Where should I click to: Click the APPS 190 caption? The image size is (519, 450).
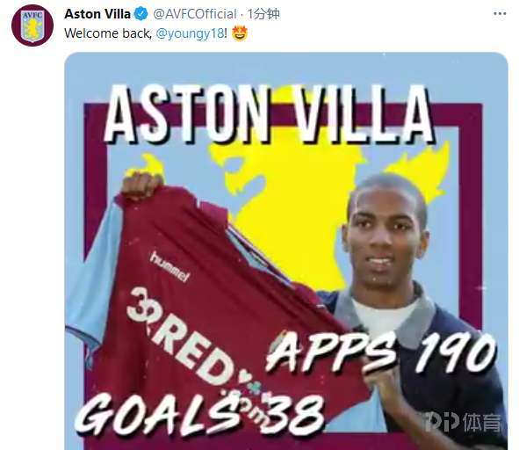pos(380,352)
